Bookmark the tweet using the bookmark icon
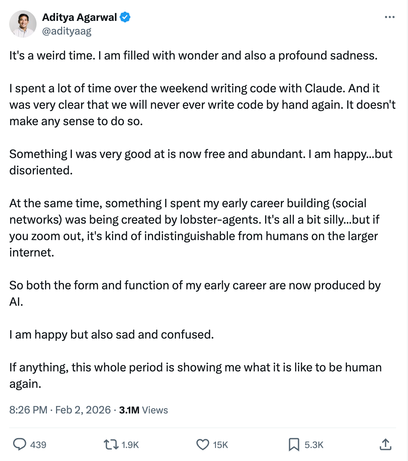The height and width of the screenshot is (461, 408). (x=294, y=445)
